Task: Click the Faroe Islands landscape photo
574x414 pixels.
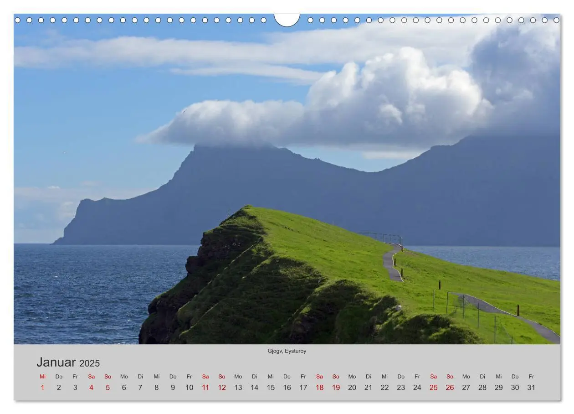Action: point(287,179)
